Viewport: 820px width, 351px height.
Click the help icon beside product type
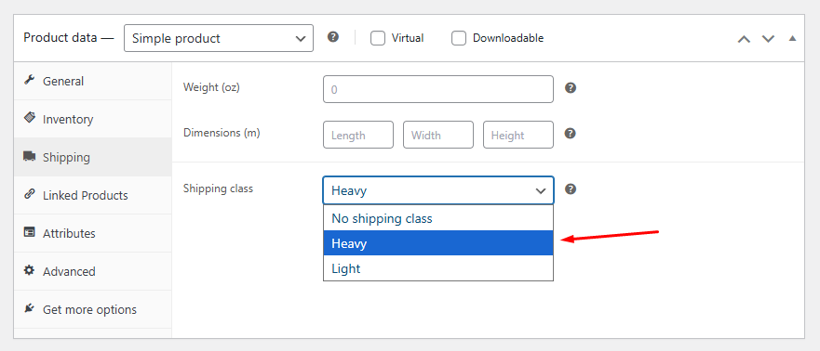[x=333, y=37]
